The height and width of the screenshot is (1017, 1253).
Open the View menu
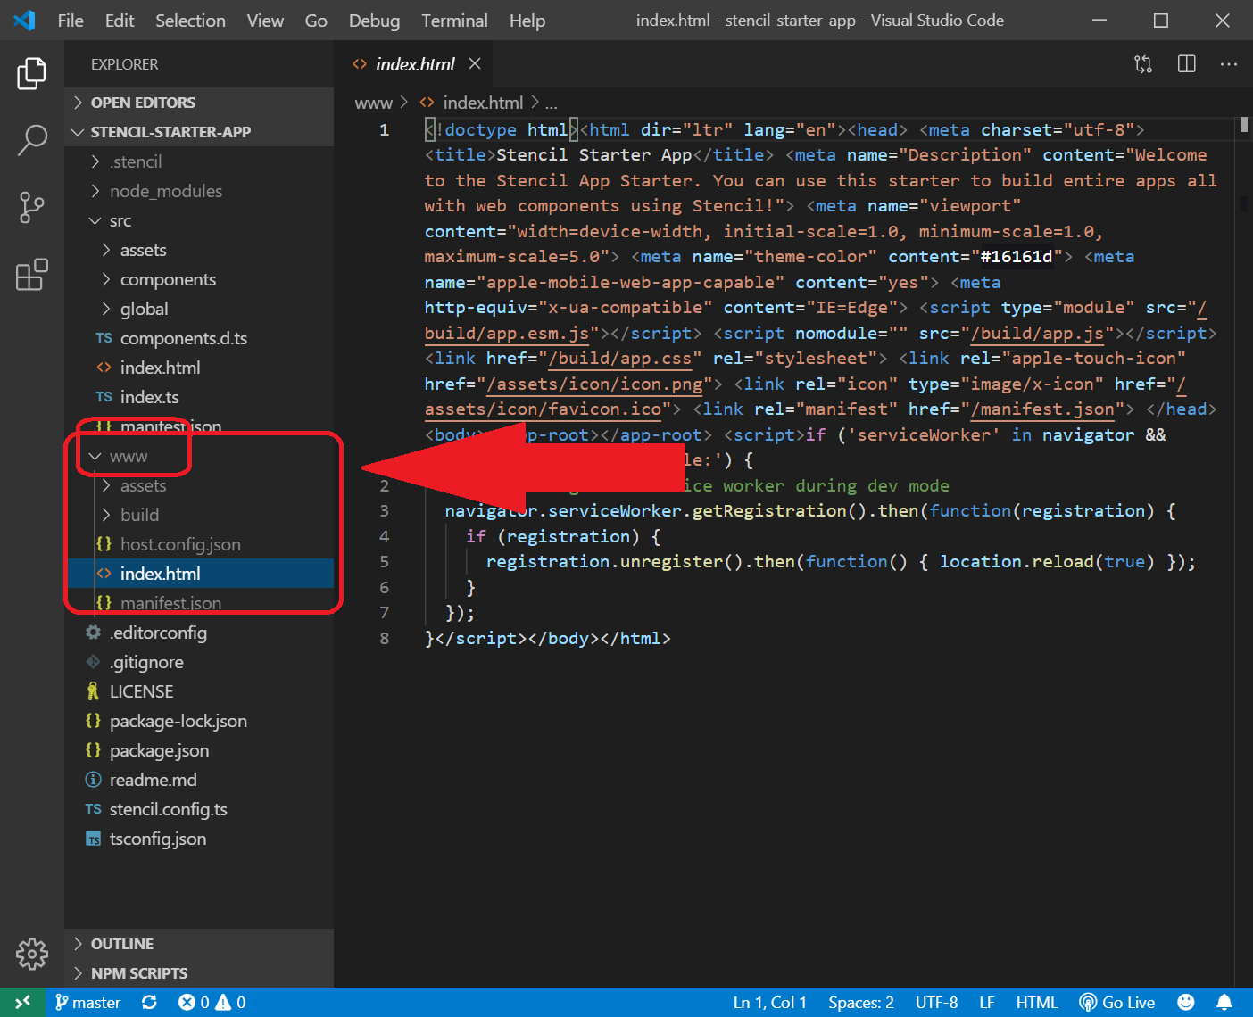click(x=265, y=21)
